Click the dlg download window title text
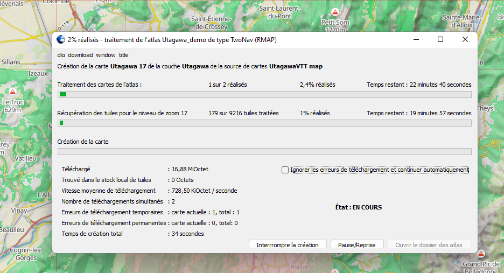Viewport: 504px width, 273px height. point(93,55)
